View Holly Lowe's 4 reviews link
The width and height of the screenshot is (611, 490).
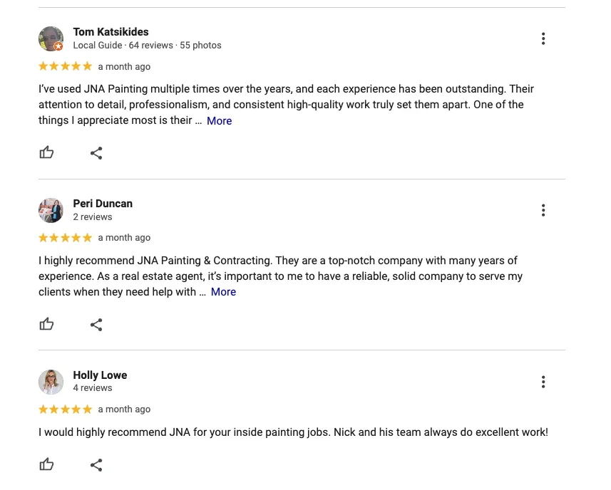(x=93, y=388)
